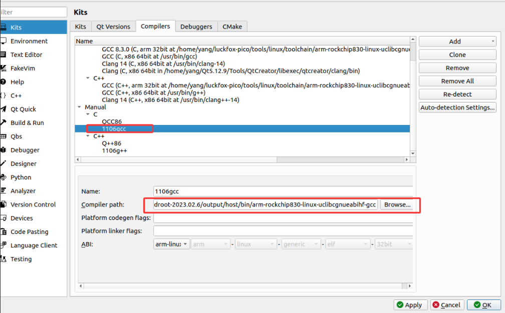The height and width of the screenshot is (313, 505).
Task: Select the Devices category icon
Action: tap(3, 218)
